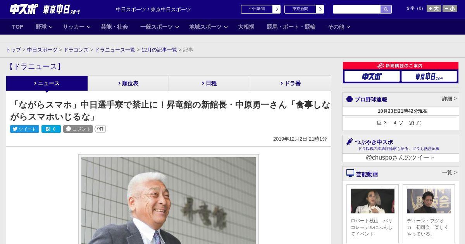Expand the 野球 navigation menu

pos(44,27)
